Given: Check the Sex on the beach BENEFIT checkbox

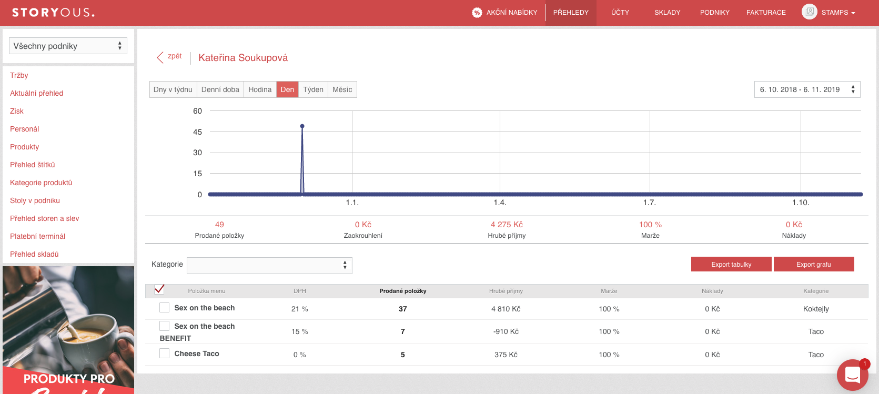Looking at the screenshot, I should click(x=165, y=326).
